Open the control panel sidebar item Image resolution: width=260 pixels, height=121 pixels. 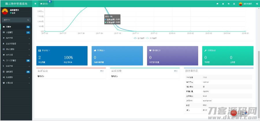(x=16, y=27)
